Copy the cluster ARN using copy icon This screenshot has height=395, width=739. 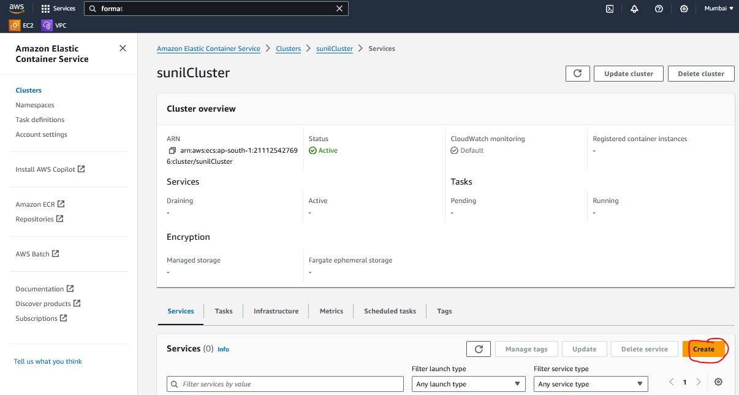pyautogui.click(x=172, y=151)
